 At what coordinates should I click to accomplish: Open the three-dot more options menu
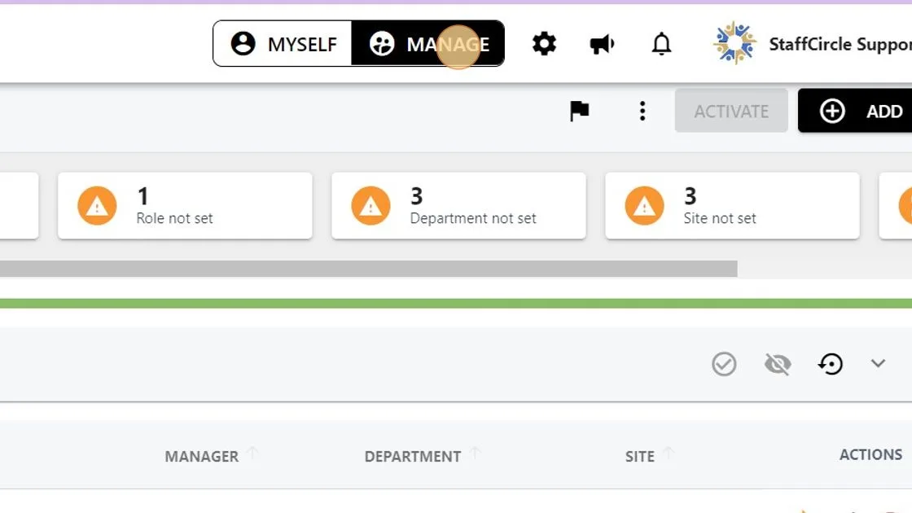pyautogui.click(x=642, y=111)
